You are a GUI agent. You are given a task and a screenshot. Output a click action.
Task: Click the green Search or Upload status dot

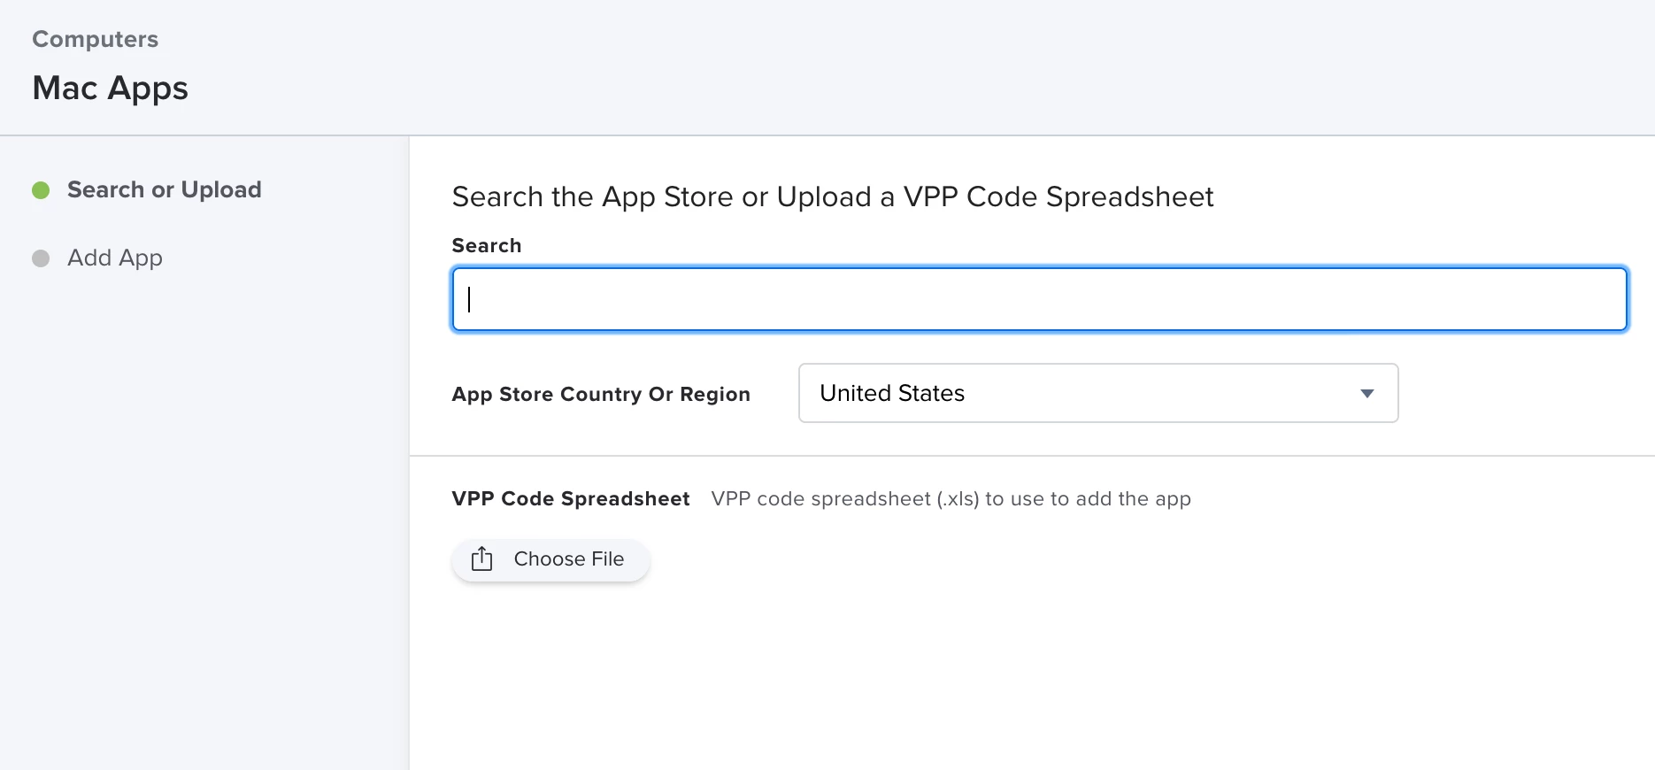(41, 190)
